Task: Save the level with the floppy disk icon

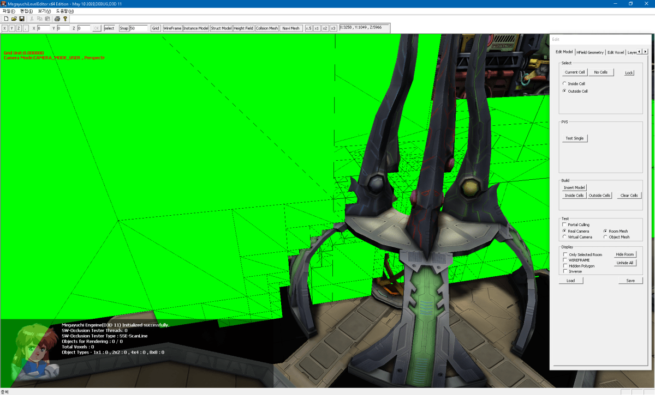Action: 22,19
